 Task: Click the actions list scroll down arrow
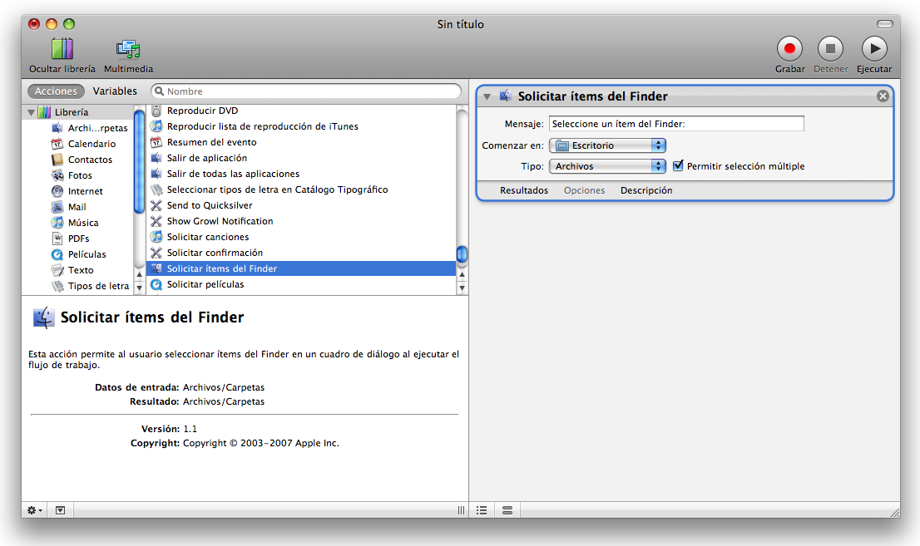462,288
